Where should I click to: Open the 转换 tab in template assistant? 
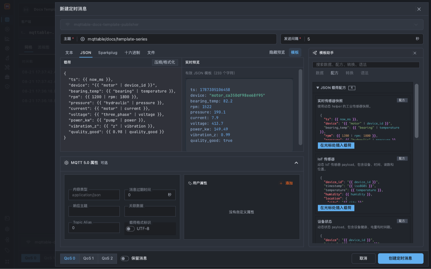pyautogui.click(x=350, y=73)
